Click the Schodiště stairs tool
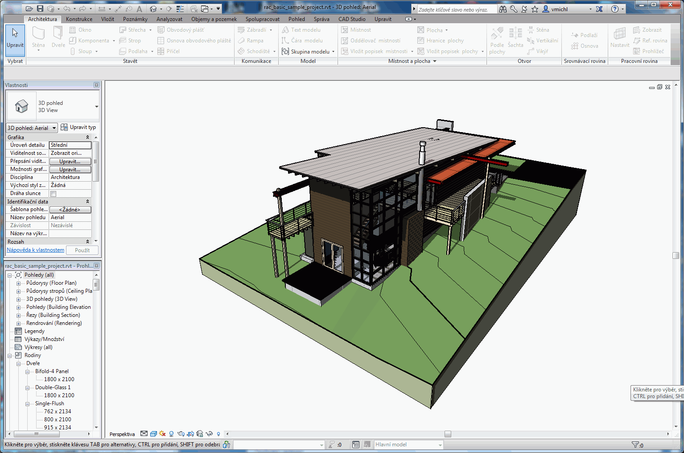This screenshot has height=453, width=684. tap(256, 51)
